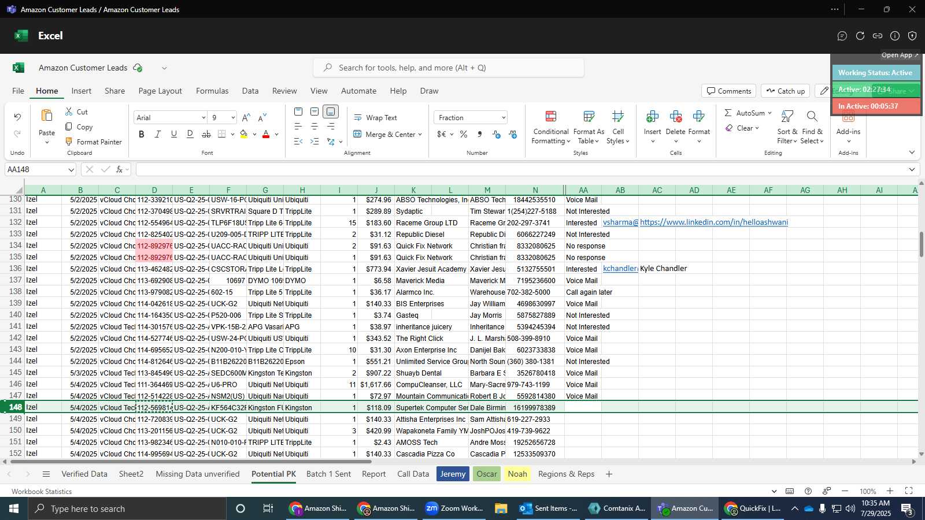This screenshot has width=925, height=520.
Task: Increase font size with the A-up icon
Action: (x=246, y=117)
